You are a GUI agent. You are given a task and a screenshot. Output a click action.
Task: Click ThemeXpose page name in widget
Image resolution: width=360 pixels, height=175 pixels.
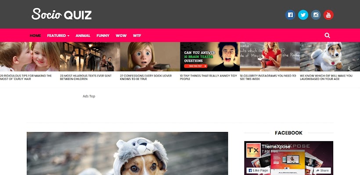[276, 147]
